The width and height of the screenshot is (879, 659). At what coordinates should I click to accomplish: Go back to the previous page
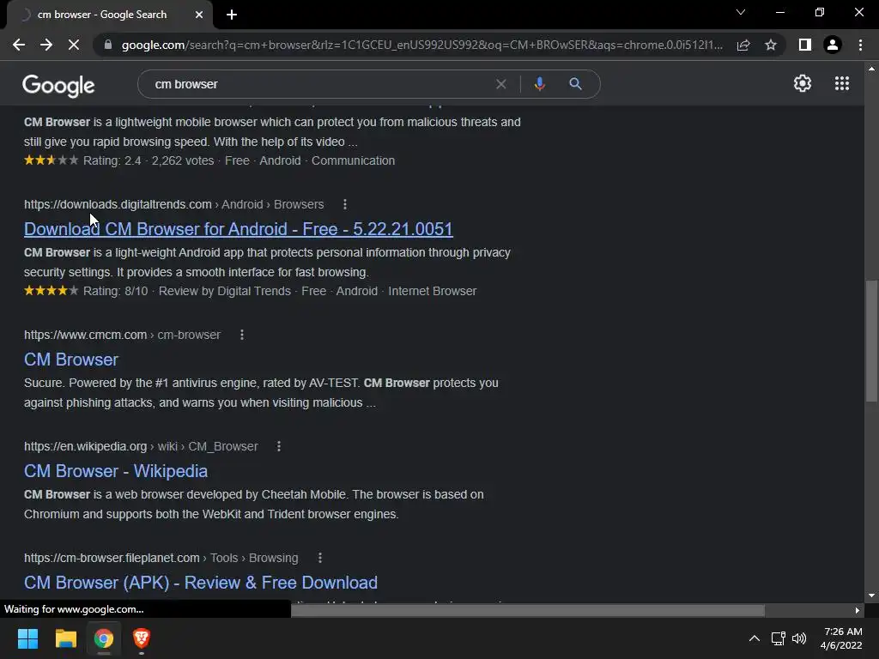19,45
